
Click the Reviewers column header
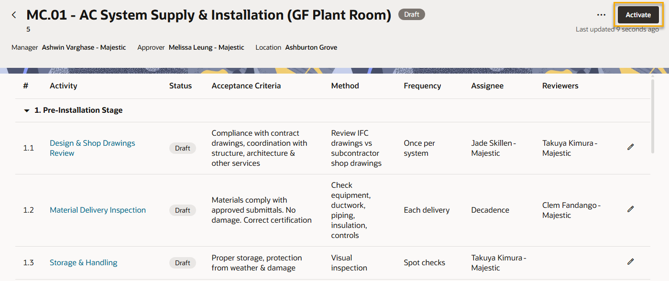[560, 86]
